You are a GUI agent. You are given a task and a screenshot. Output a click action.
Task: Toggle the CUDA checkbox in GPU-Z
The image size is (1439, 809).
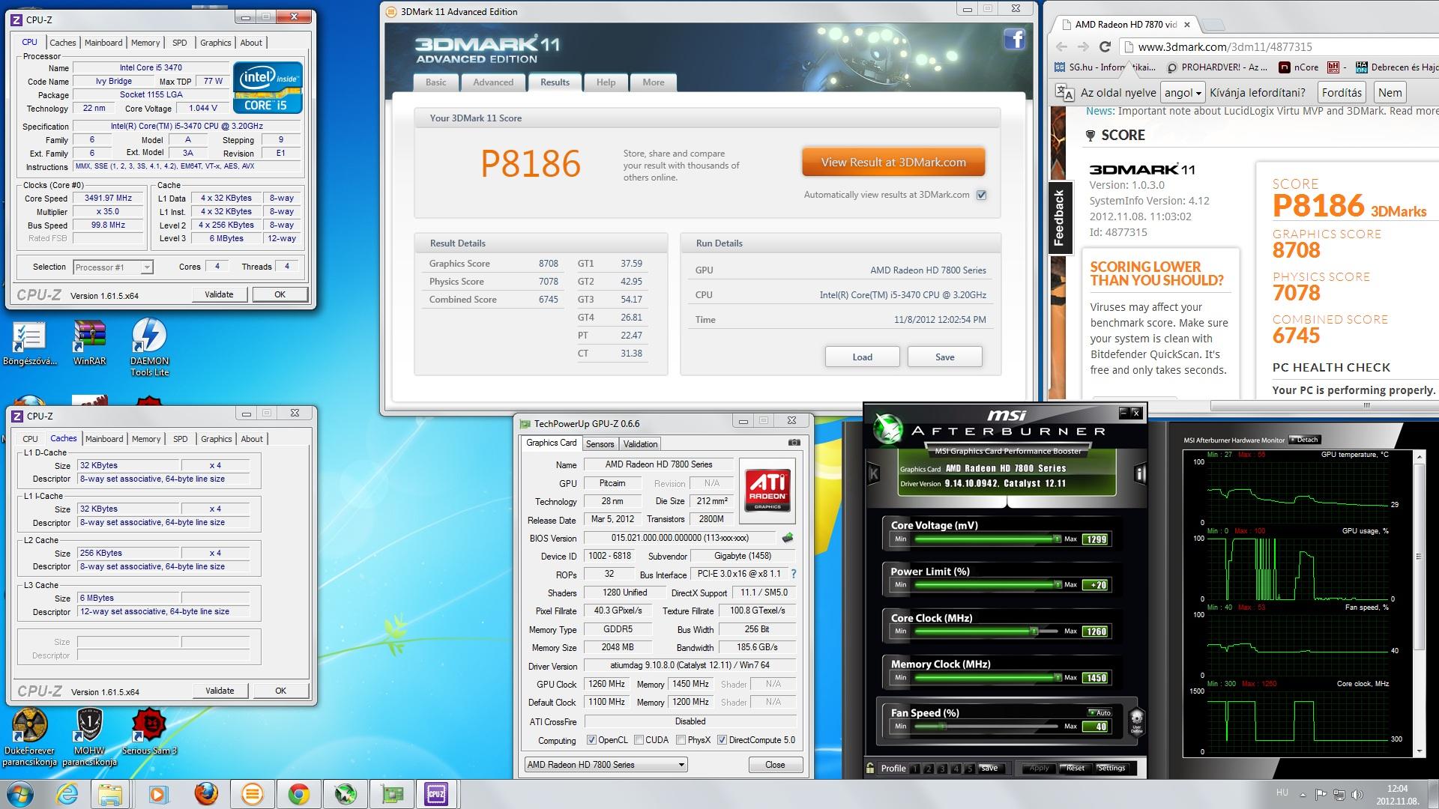coord(639,740)
